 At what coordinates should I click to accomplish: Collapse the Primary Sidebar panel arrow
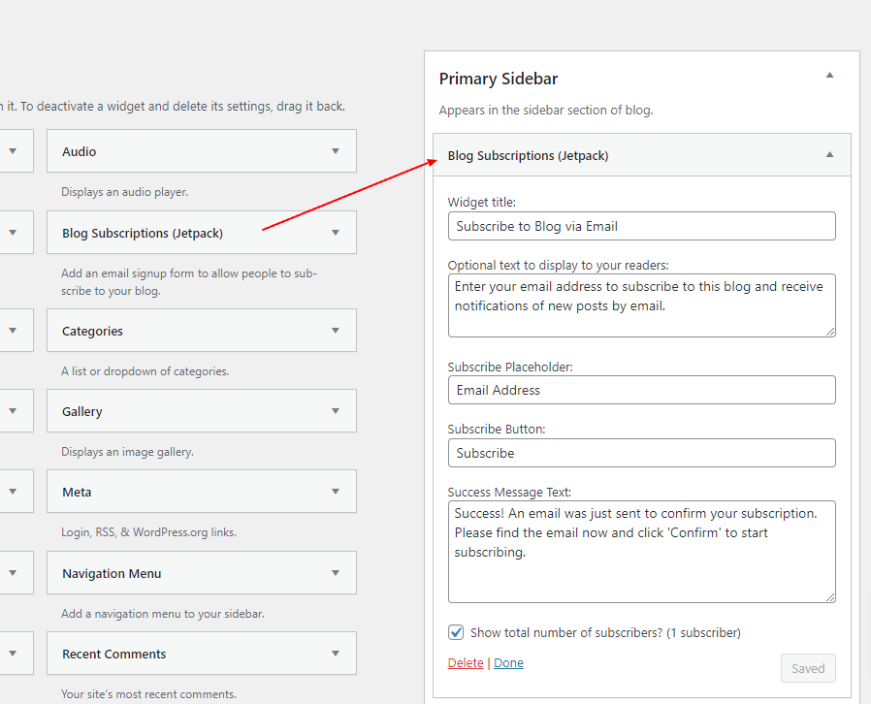(x=829, y=76)
